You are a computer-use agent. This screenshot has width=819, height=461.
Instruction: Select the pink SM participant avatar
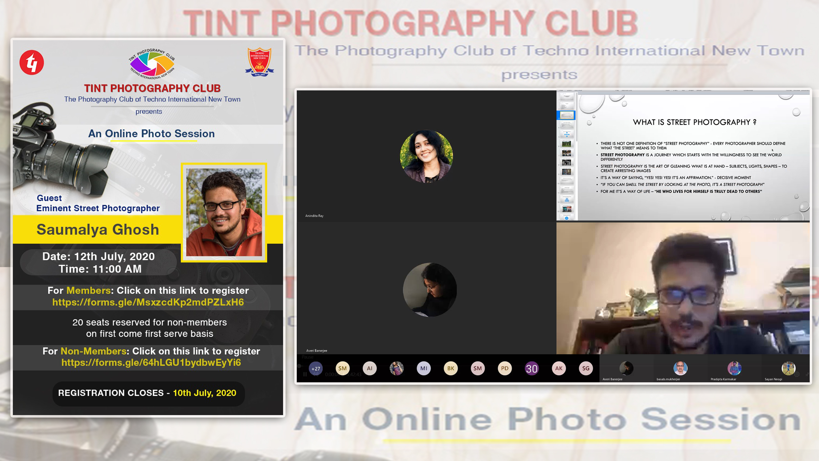pyautogui.click(x=477, y=368)
